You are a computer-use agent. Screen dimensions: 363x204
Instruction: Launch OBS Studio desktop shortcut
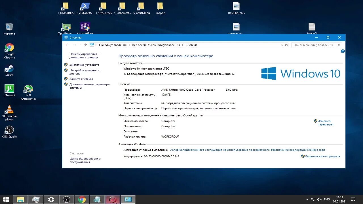pyautogui.click(x=9, y=132)
